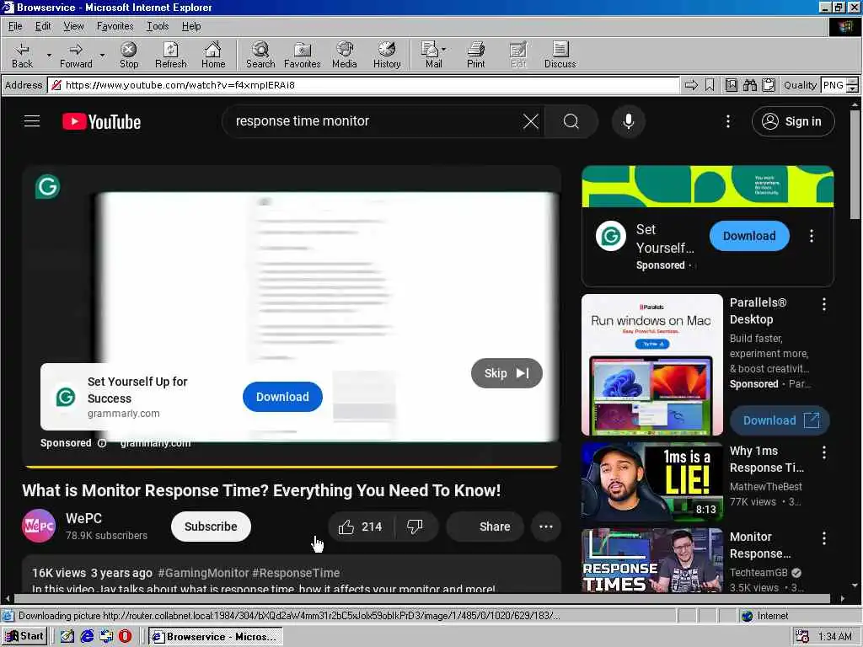Open options for Why 1ms Response video
The image size is (863, 647).
pos(824,452)
